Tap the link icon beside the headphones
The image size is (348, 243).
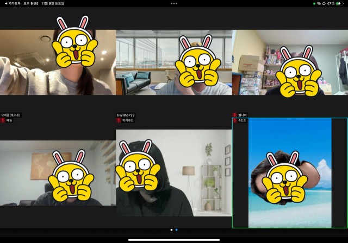click(319, 4)
